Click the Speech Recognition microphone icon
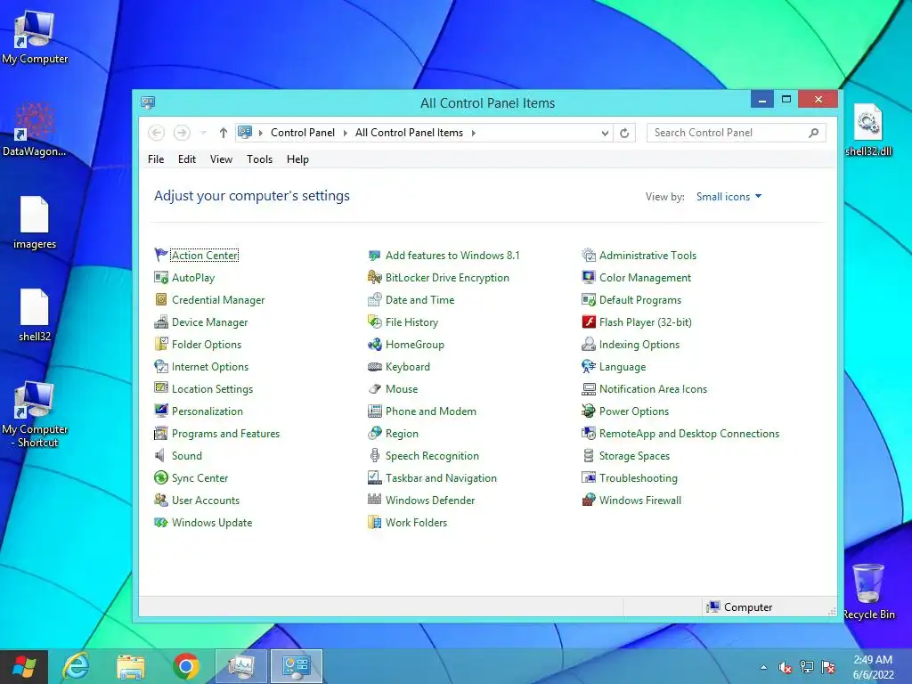The width and height of the screenshot is (912, 684). click(375, 455)
